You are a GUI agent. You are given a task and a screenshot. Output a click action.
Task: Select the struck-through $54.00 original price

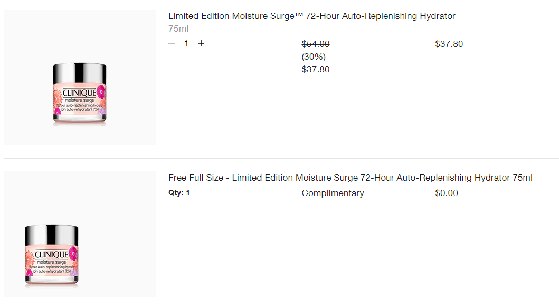coord(316,44)
